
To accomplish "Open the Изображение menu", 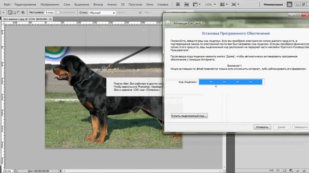I will [50, 4].
